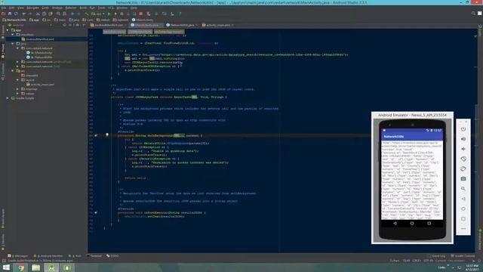Open File Explorer from the taskbar
This screenshot has height=272, width=483.
click(36, 267)
